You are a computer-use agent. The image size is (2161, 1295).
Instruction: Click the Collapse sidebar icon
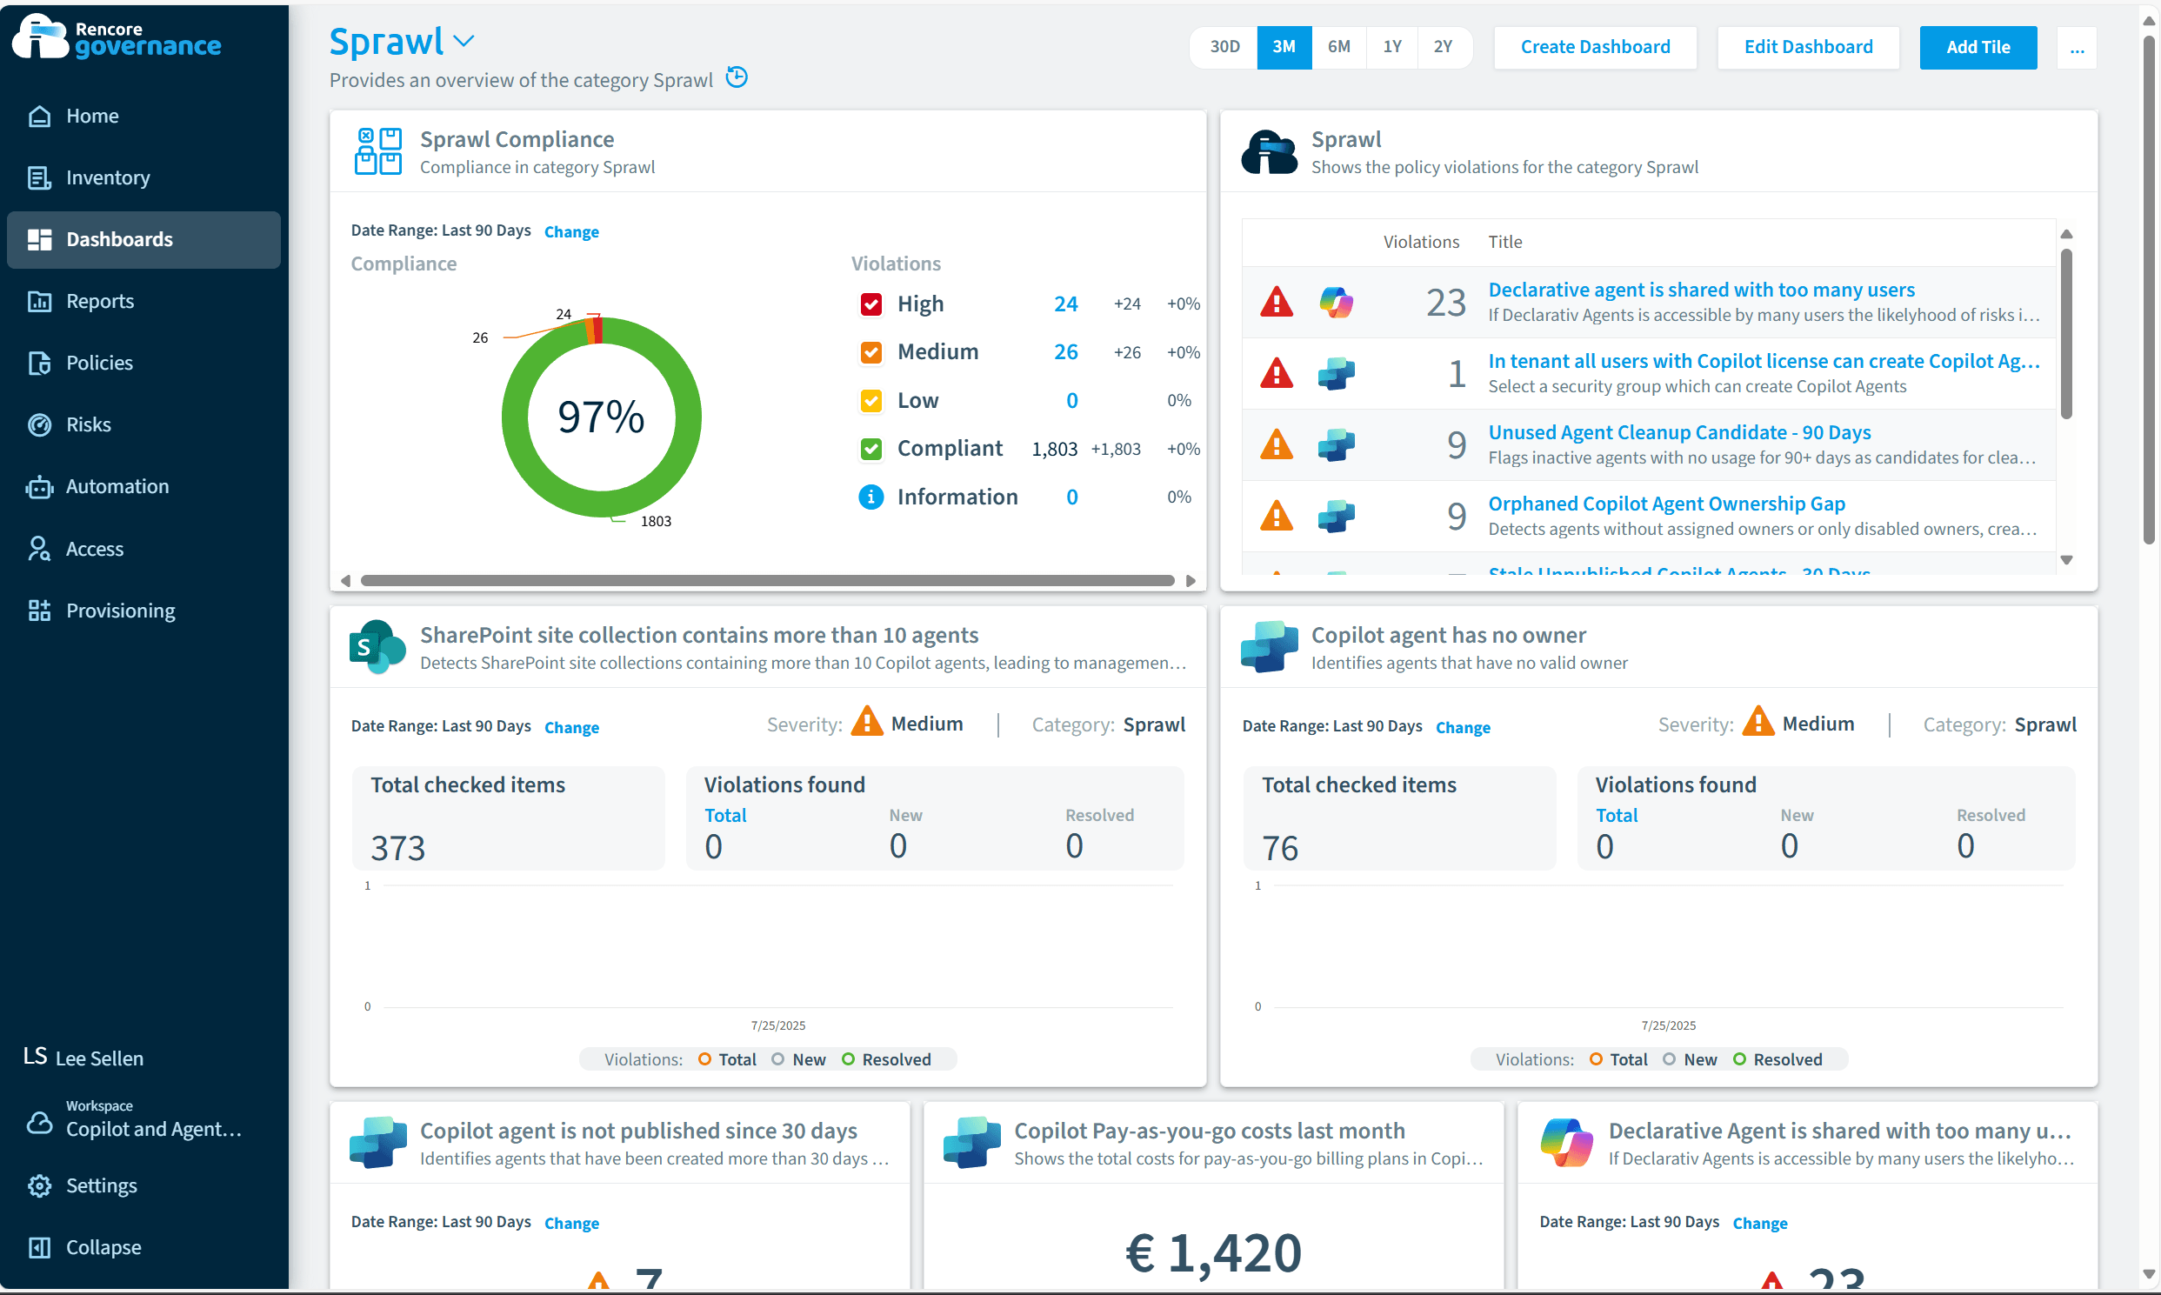[x=39, y=1248]
